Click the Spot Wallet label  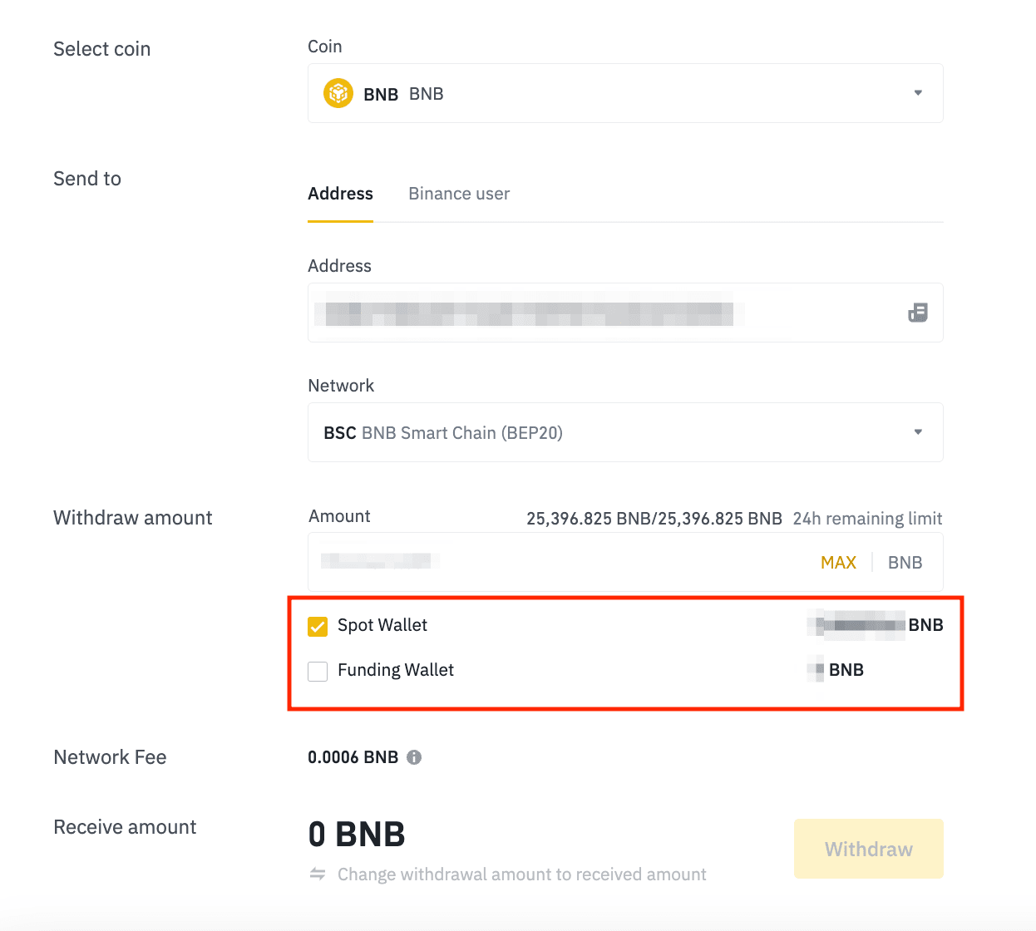[382, 625]
